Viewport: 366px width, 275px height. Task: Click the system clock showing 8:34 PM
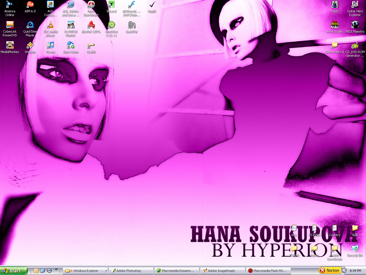[x=355, y=271]
